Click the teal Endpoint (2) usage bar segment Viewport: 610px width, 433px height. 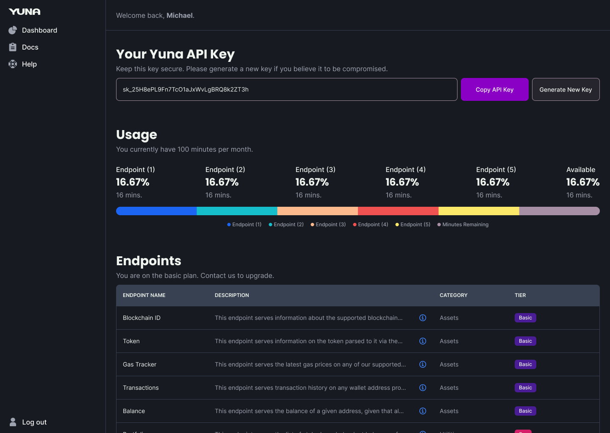tap(237, 211)
